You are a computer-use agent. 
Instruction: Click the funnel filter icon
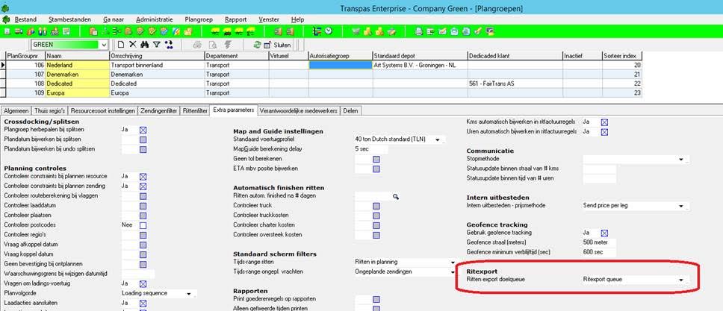(157, 45)
